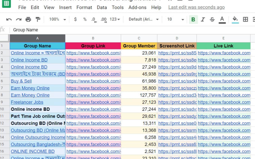Select column D header
Screen dimensions: 255x159
[x=177, y=39]
